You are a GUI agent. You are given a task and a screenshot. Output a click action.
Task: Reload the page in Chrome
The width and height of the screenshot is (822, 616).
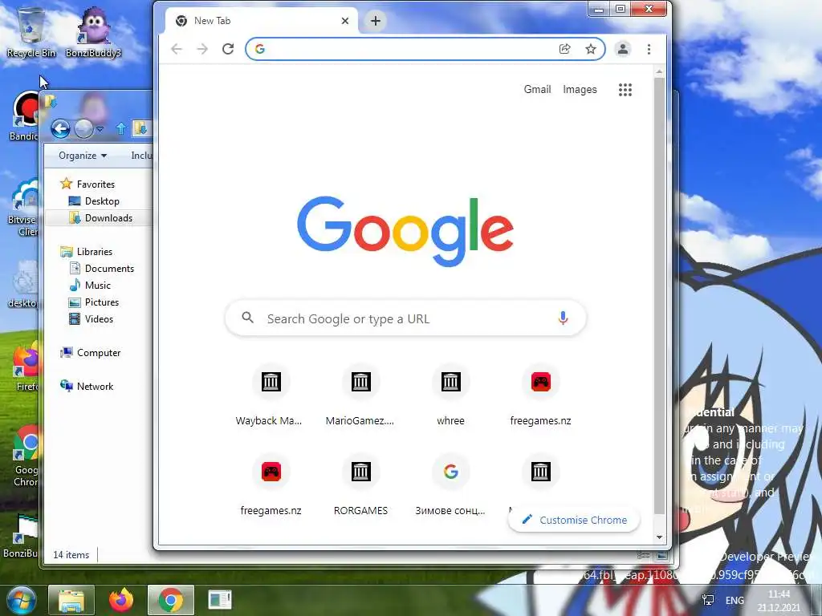(x=228, y=49)
